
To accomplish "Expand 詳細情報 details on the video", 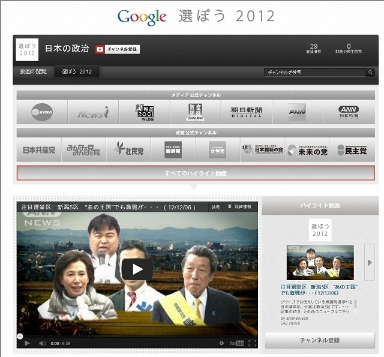I will (x=239, y=206).
